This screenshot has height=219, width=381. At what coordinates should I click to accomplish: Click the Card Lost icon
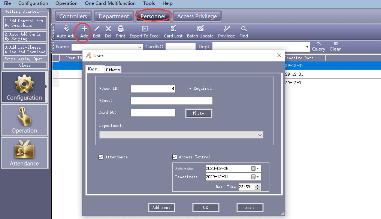click(173, 29)
